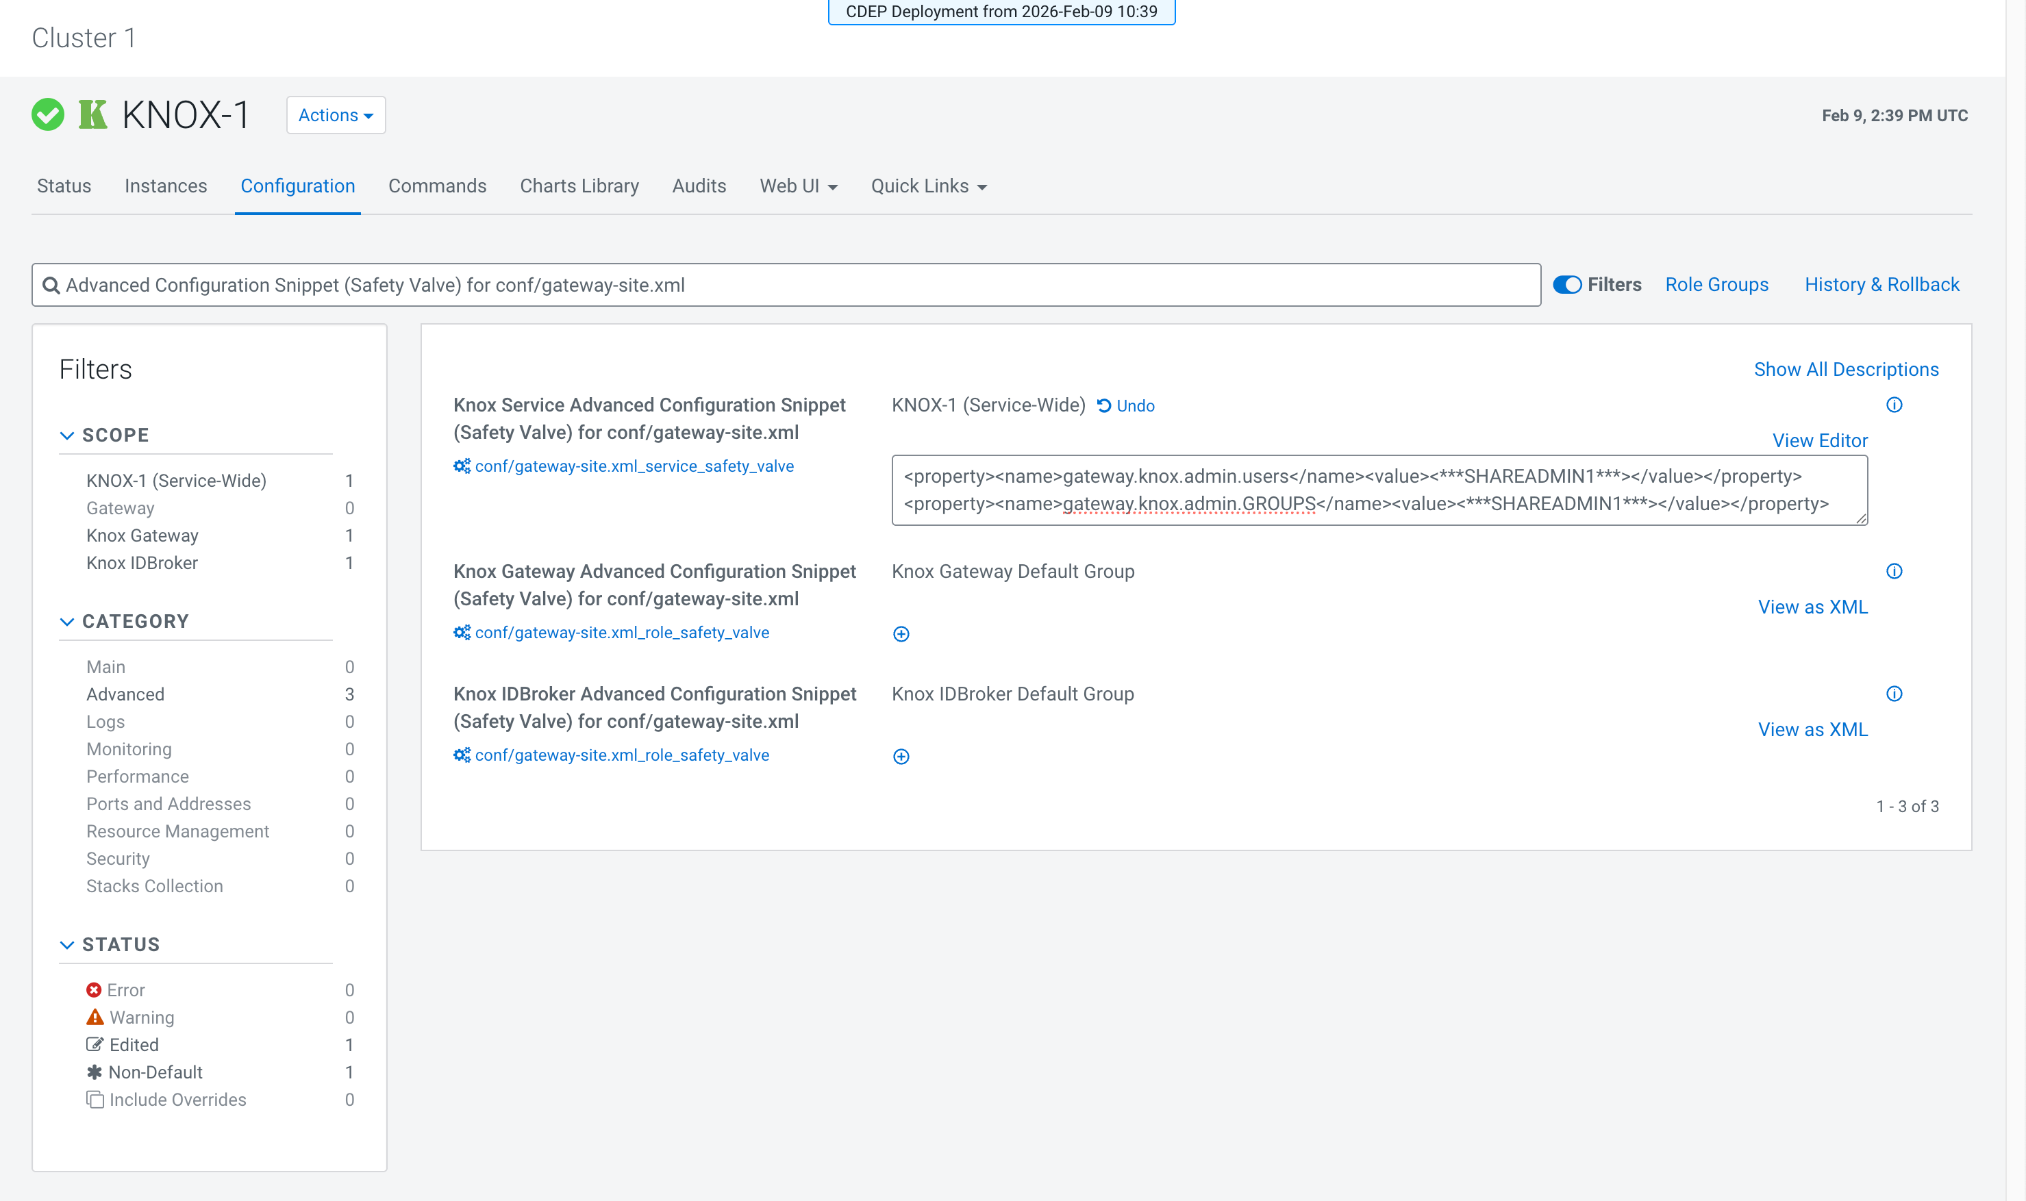The image size is (2026, 1201).
Task: Add entry with Knox Gateway plus icon
Action: [901, 633]
